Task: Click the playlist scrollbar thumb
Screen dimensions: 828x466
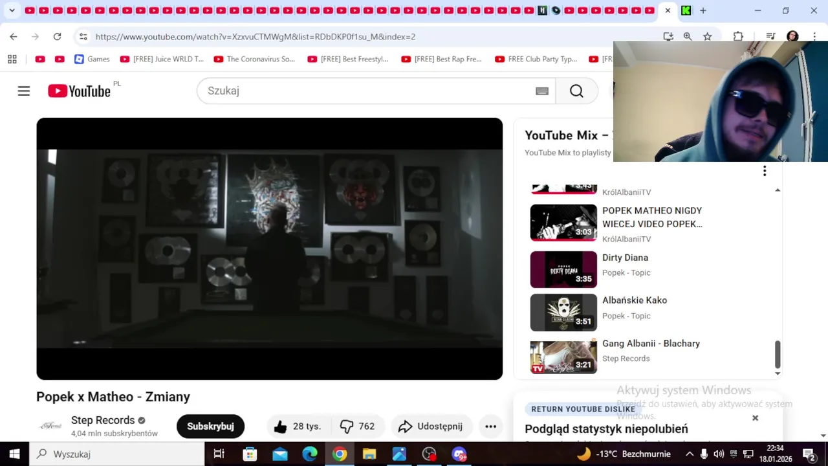Action: pos(778,354)
